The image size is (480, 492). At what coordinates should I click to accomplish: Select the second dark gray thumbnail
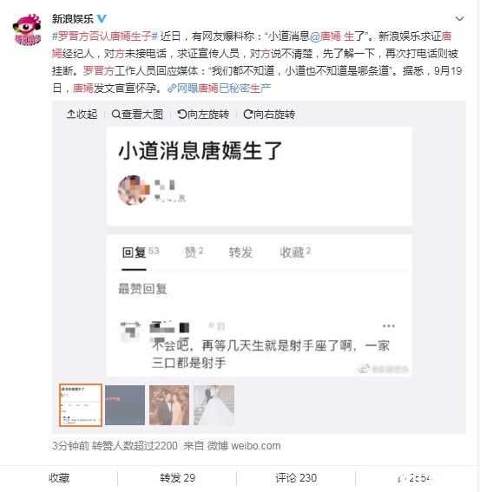point(125,405)
